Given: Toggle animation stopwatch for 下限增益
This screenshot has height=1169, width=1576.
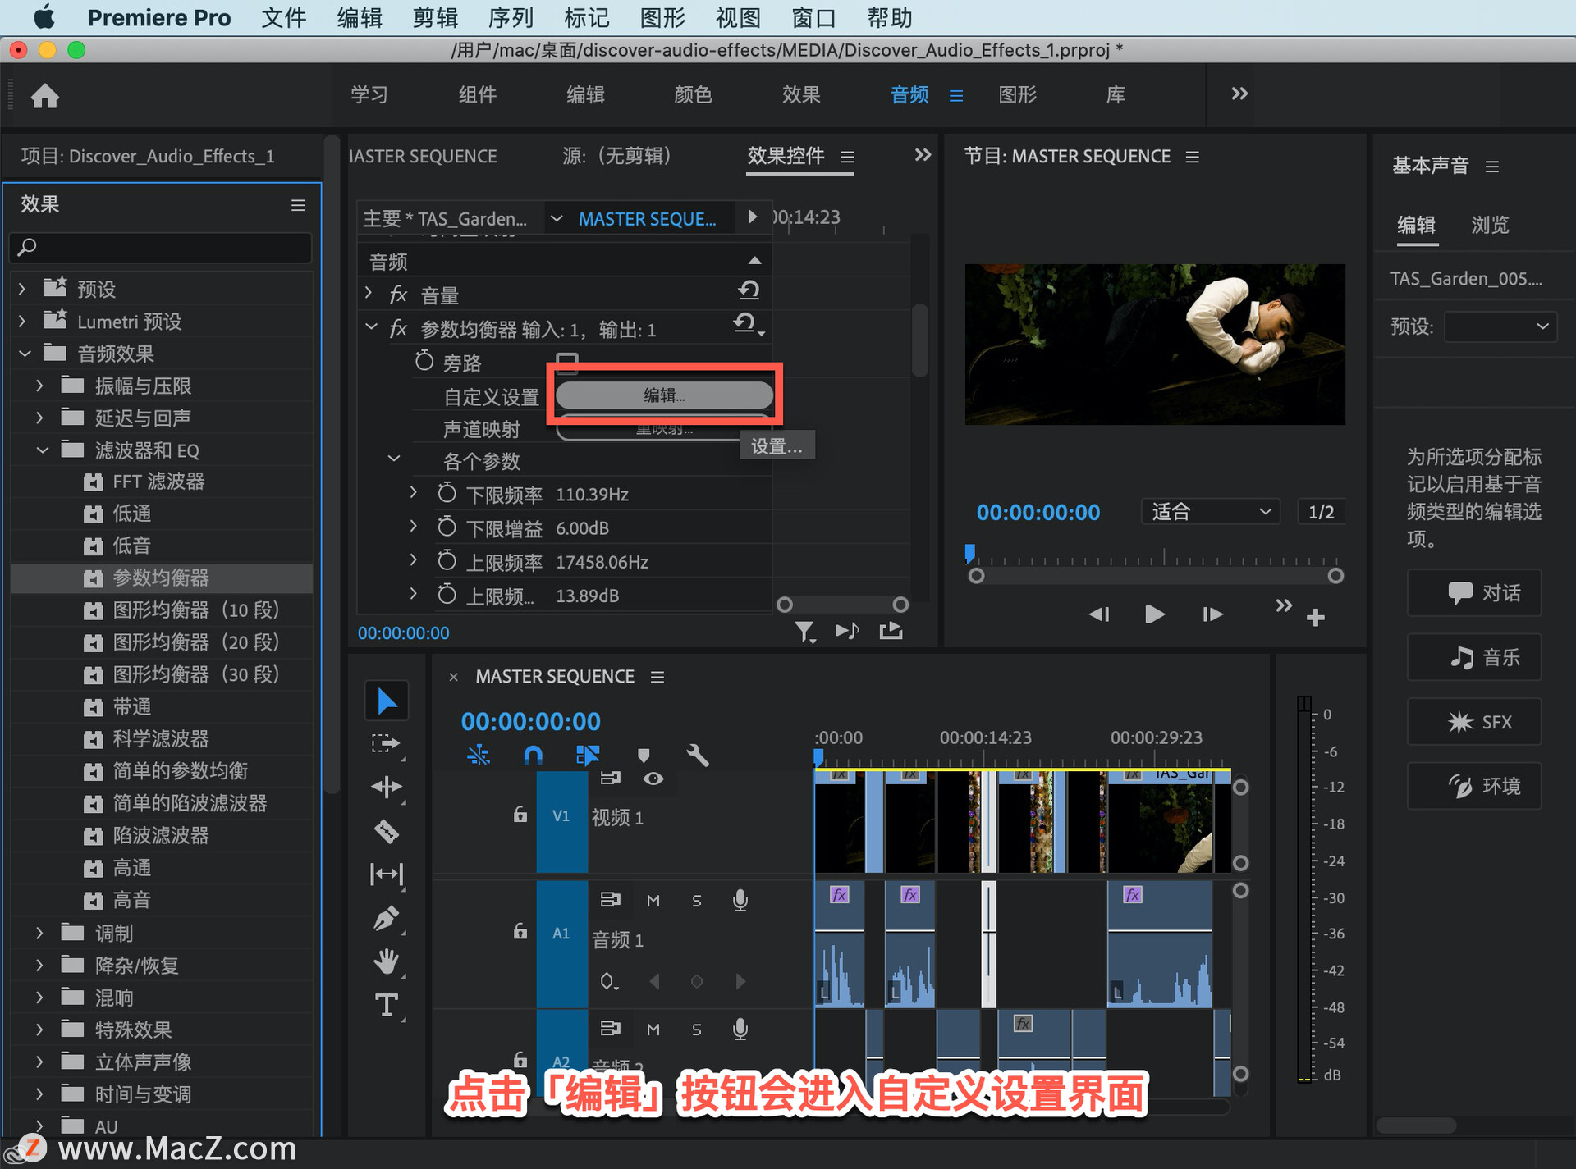Looking at the screenshot, I should tap(447, 527).
